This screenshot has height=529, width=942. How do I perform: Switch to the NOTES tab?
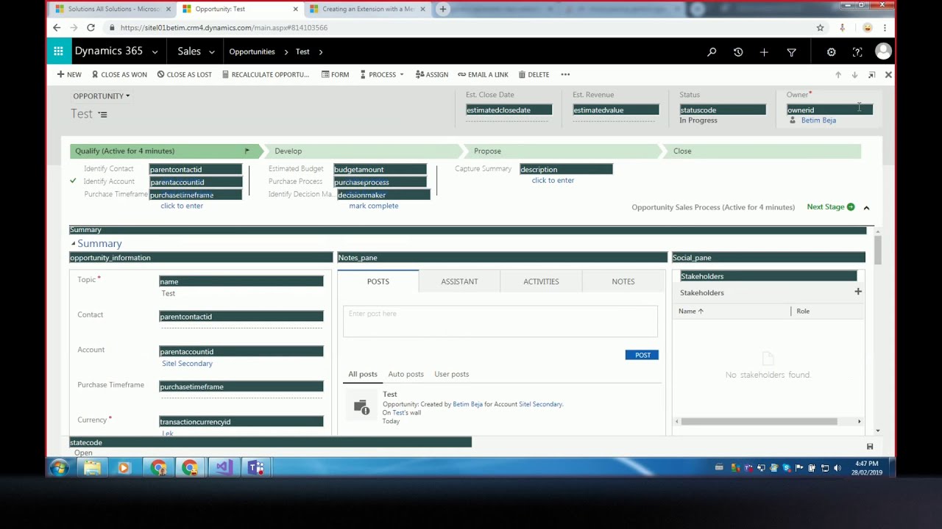623,281
